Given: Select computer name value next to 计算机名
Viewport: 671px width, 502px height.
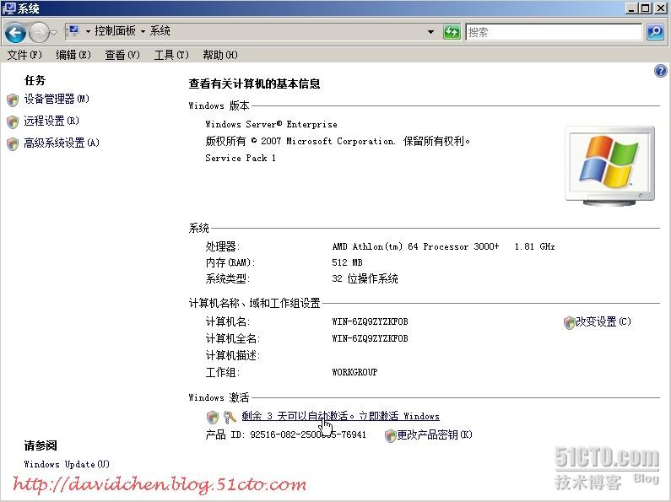Looking at the screenshot, I should tap(371, 321).
